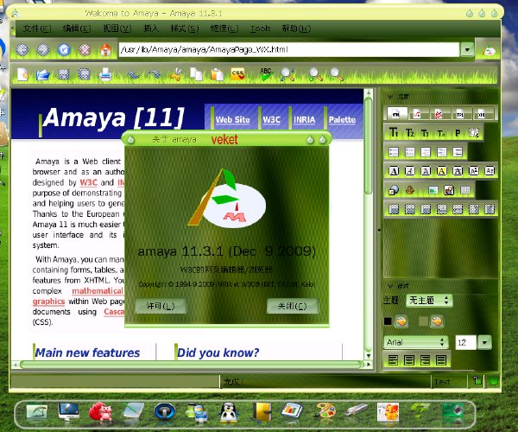Click the gray background color swatch
The height and width of the screenshot is (432, 518).
423,321
